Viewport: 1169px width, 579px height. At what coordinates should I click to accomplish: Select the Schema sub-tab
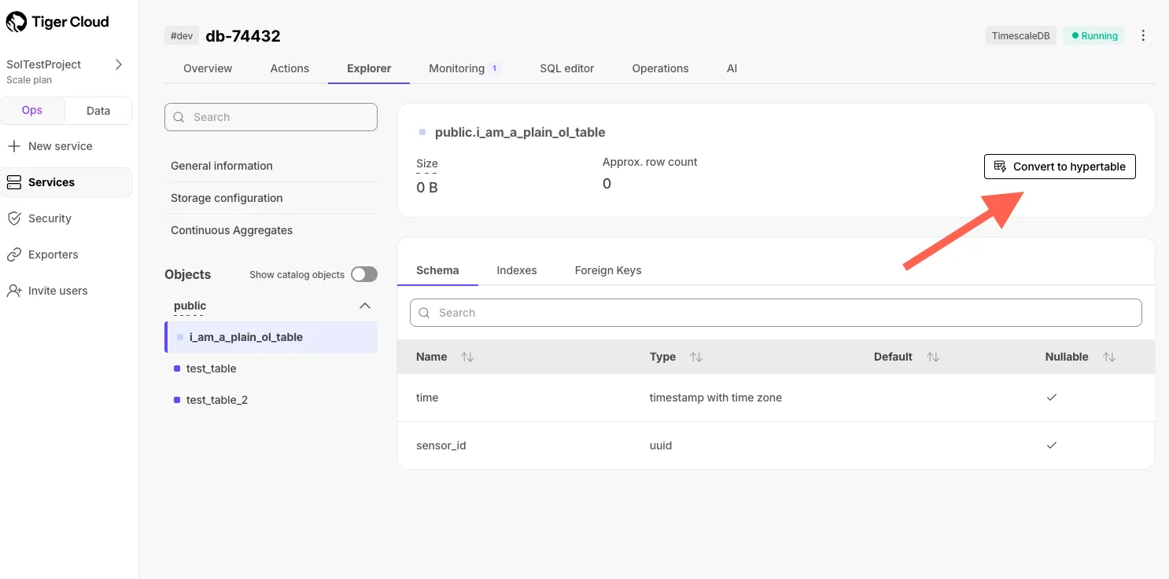(437, 270)
